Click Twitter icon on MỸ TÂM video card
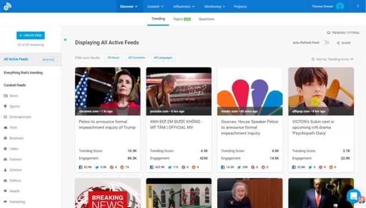 [x=170, y=167]
